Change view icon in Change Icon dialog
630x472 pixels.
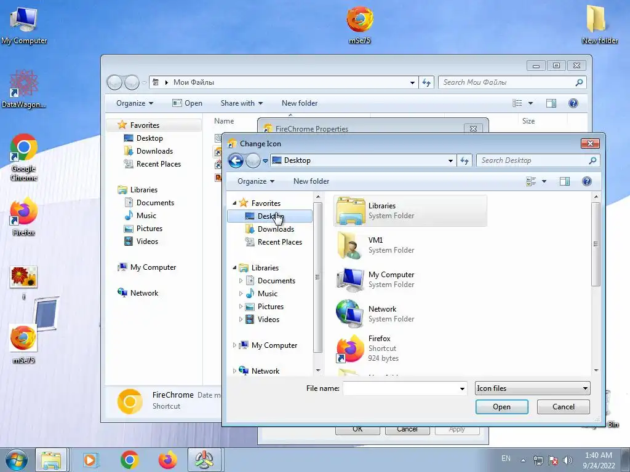pos(531,181)
